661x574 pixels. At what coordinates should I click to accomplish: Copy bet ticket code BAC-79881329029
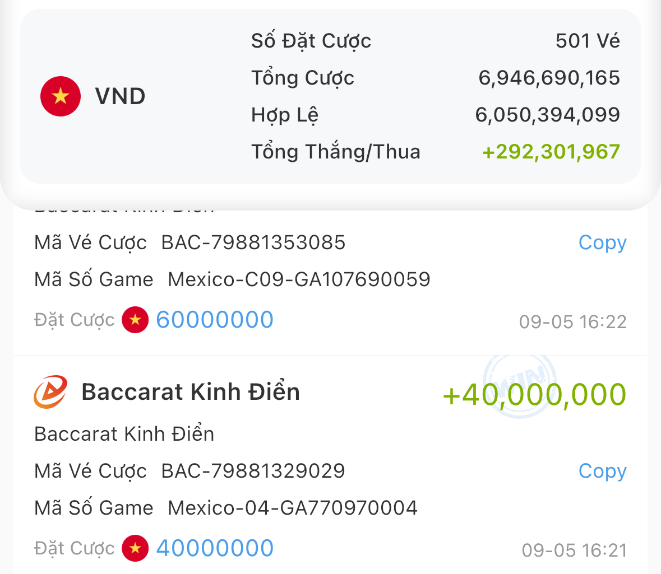602,471
